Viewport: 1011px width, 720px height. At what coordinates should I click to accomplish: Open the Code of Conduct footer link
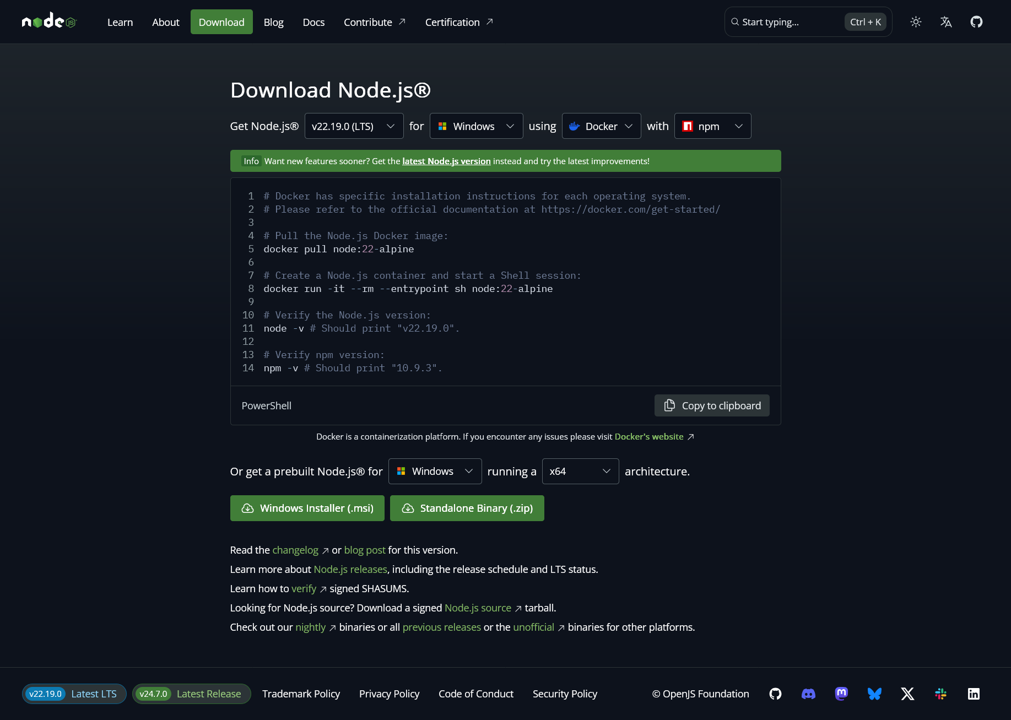tap(476, 694)
